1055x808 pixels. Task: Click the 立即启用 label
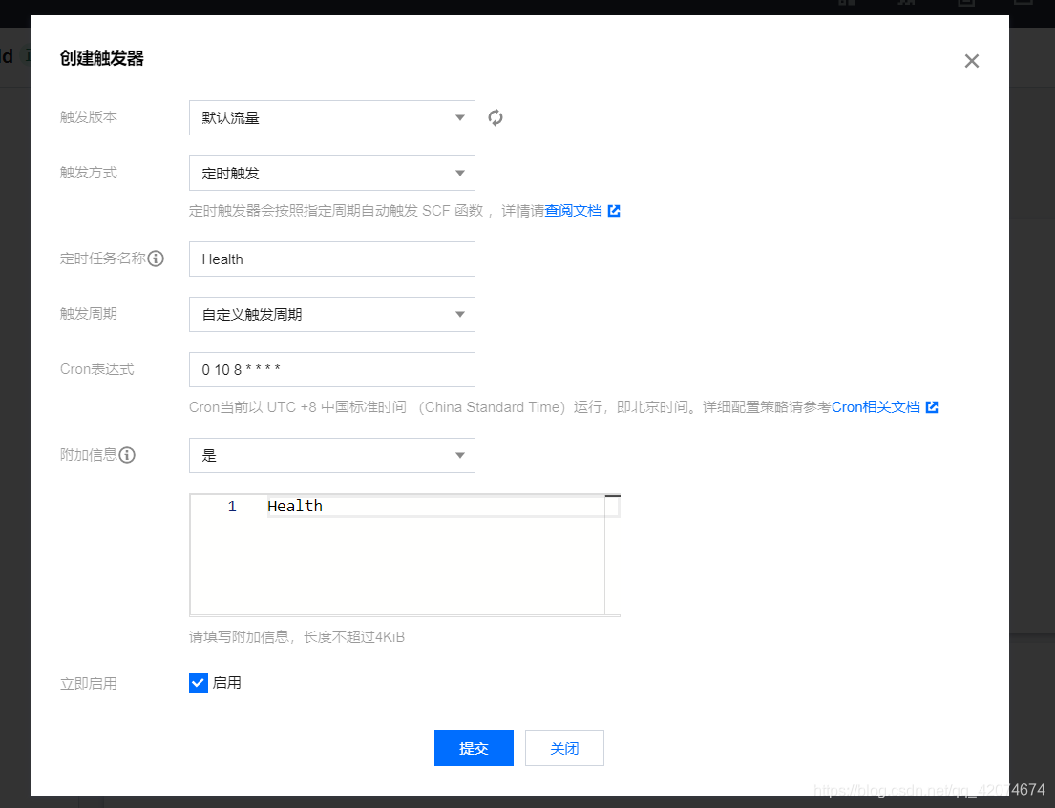coord(88,684)
